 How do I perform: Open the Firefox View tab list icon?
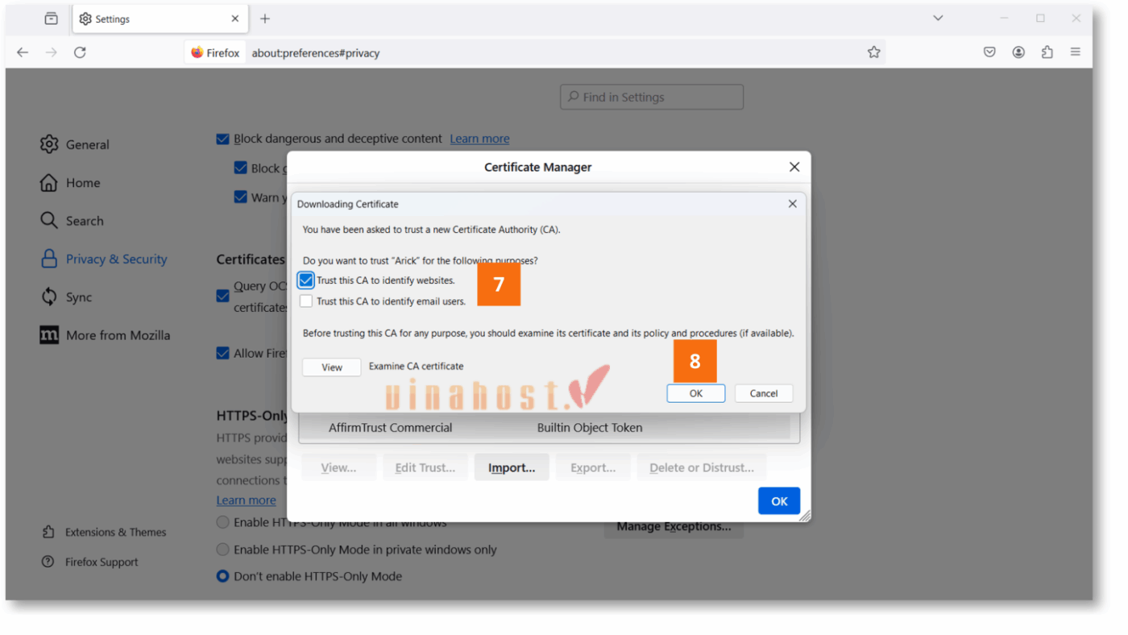pos(51,19)
